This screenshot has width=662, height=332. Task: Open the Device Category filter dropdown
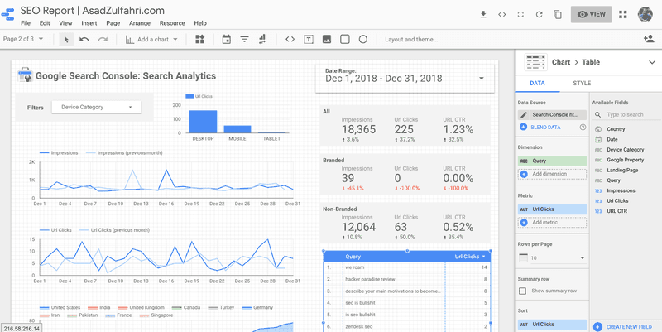tap(96, 108)
